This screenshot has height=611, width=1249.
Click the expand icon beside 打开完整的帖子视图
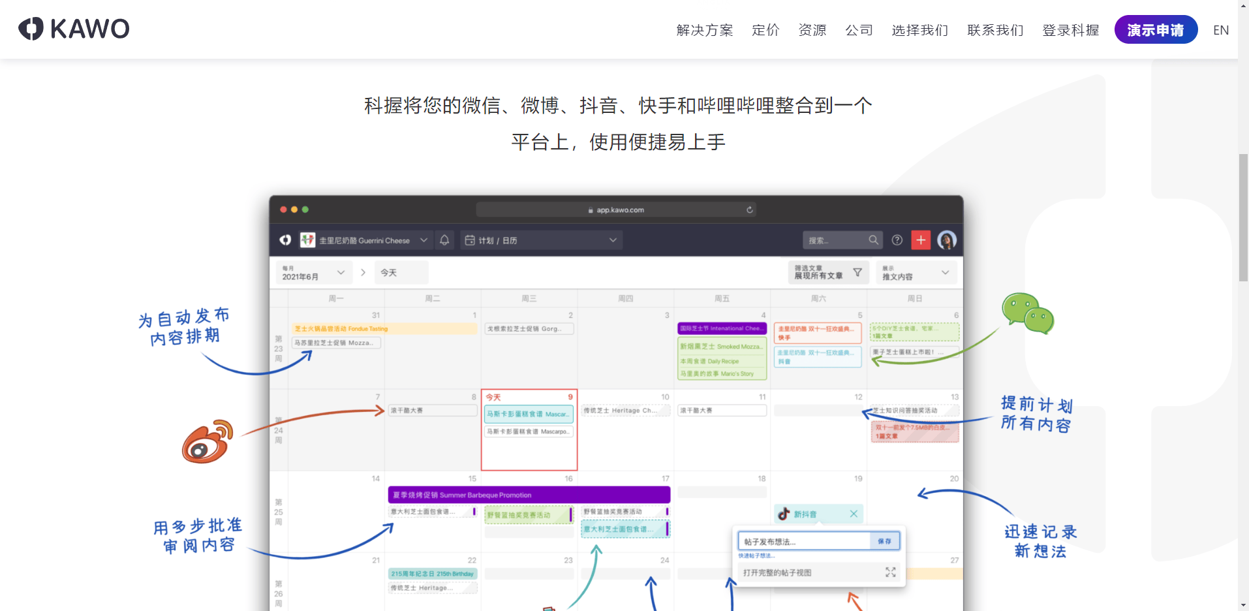tap(890, 572)
